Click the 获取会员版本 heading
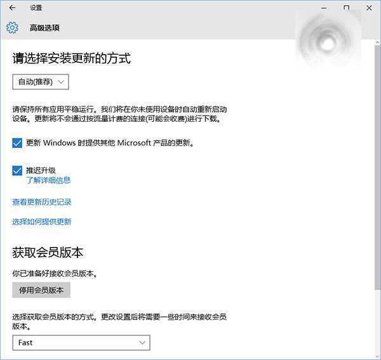The height and width of the screenshot is (360, 381). (48, 253)
